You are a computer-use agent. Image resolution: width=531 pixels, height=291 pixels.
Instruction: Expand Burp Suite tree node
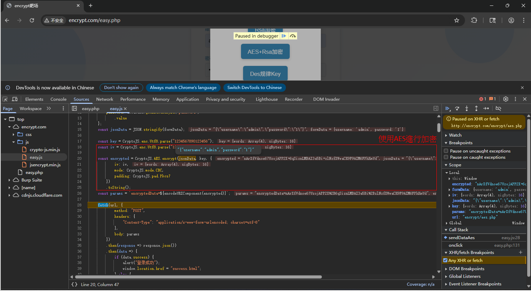click(x=10, y=180)
